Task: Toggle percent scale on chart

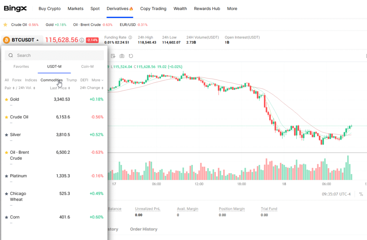Action: (x=361, y=194)
